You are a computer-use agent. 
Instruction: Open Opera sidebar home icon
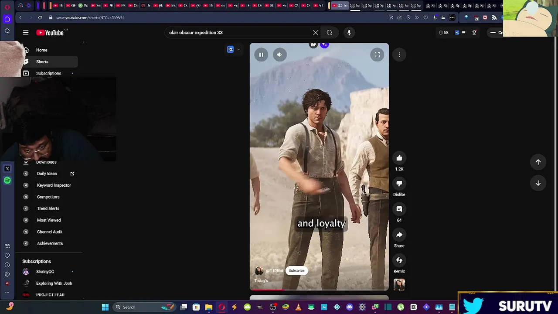coord(7,19)
